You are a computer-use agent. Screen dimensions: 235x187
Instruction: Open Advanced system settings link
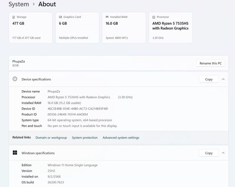121,138
